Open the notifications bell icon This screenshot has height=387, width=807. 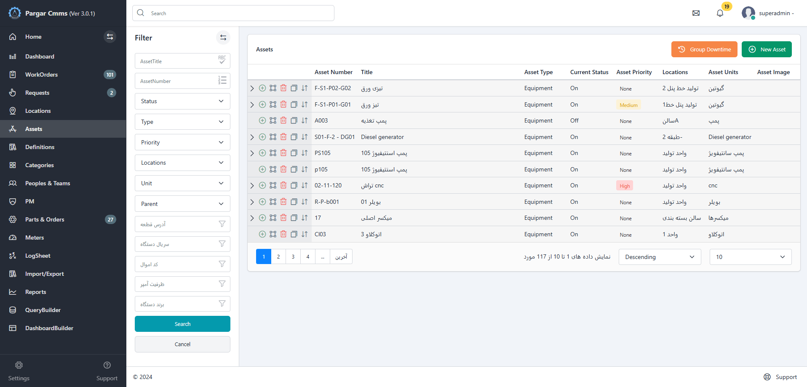pyautogui.click(x=720, y=13)
